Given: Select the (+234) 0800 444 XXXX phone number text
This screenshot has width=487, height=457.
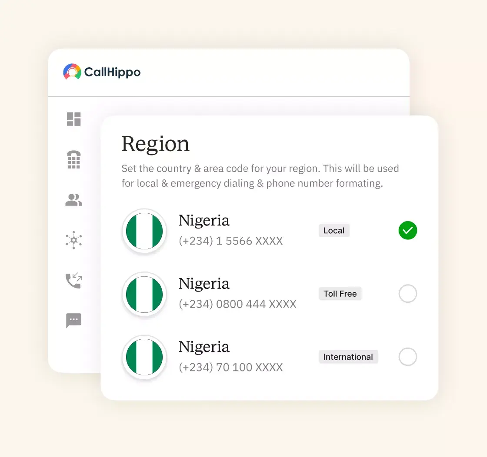Looking at the screenshot, I should (237, 304).
